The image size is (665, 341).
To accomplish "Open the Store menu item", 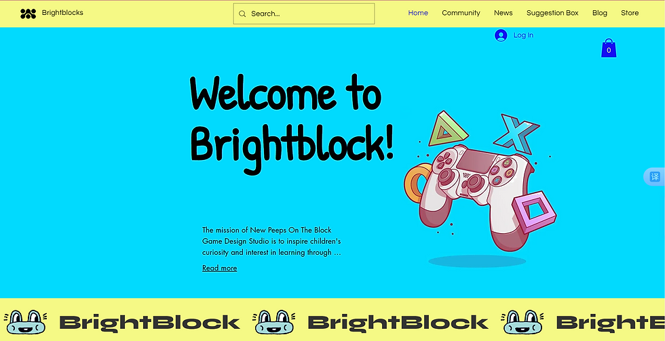I will point(630,13).
